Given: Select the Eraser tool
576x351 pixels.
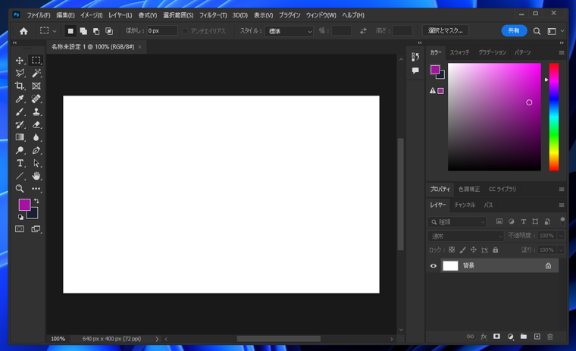Looking at the screenshot, I should [36, 124].
